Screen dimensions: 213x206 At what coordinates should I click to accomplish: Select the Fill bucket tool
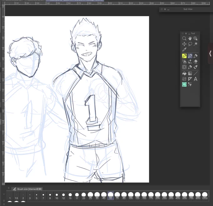click(x=184, y=73)
